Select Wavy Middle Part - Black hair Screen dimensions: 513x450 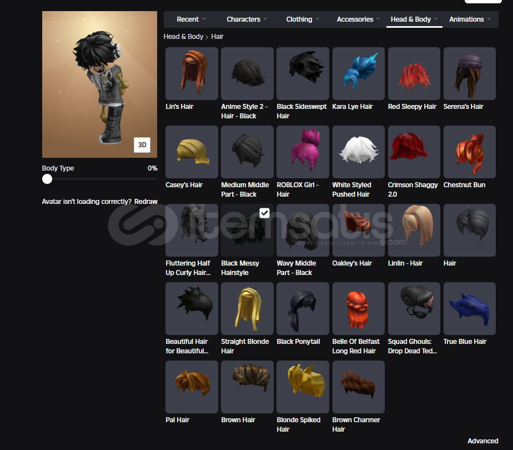pyautogui.click(x=303, y=230)
